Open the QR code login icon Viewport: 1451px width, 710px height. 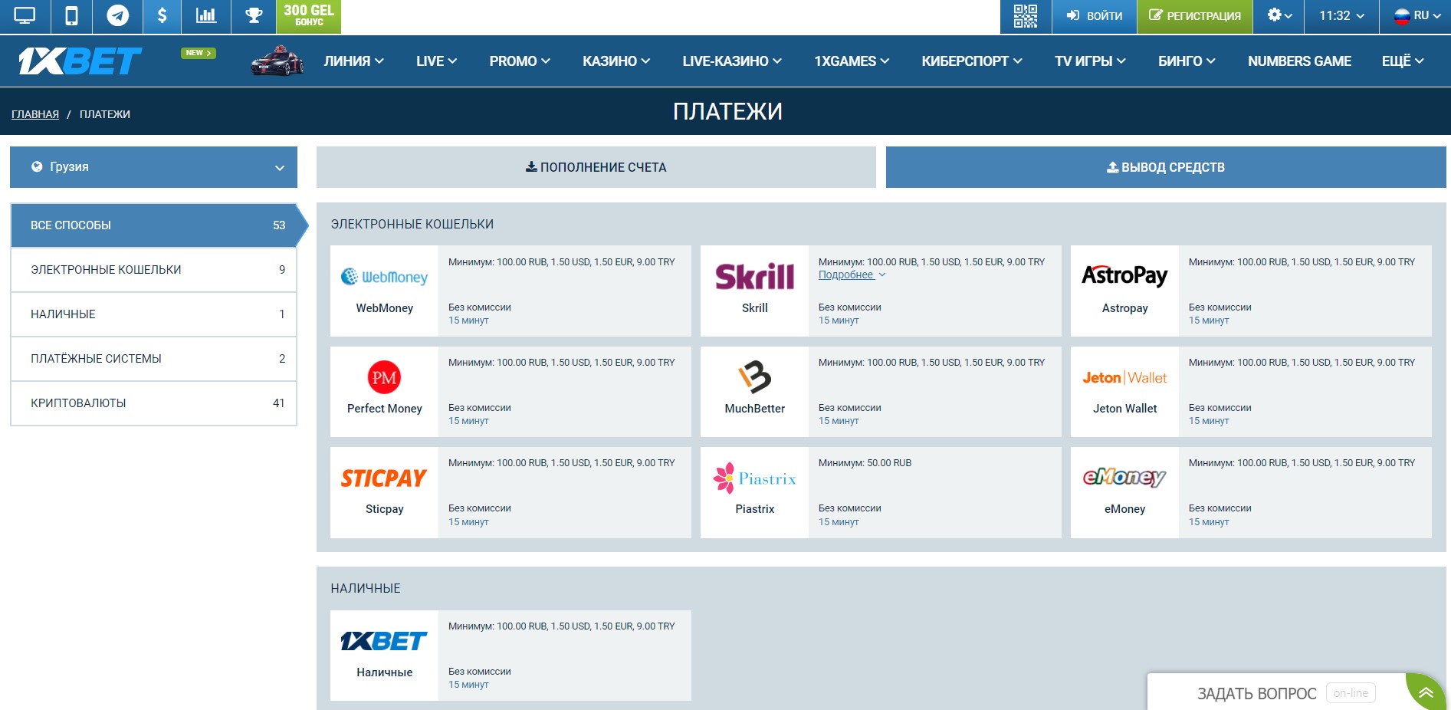(1026, 16)
